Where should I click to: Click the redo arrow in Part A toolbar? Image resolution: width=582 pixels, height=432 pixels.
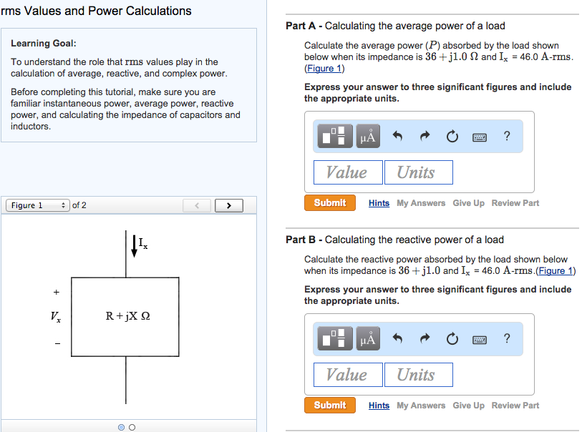point(425,136)
